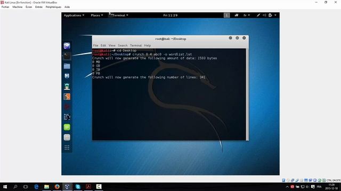The height and width of the screenshot is (191, 341).
Task: Show hidden Windows tray icons chevron
Action: (x=287, y=187)
